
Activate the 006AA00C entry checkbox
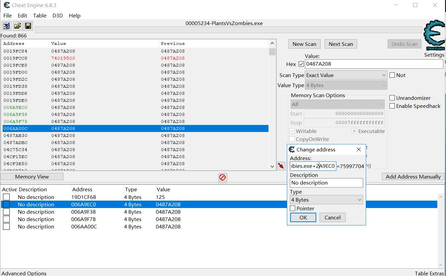[6, 226]
